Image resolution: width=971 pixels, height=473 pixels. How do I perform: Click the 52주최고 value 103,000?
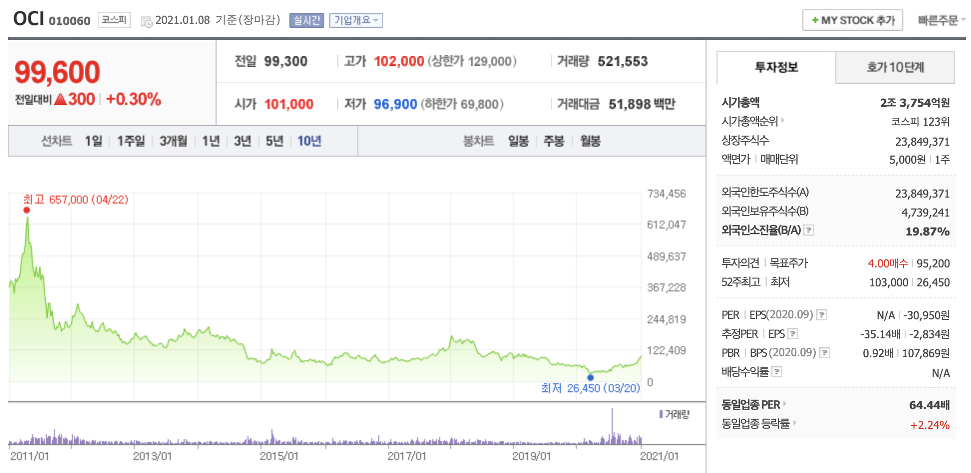[889, 282]
